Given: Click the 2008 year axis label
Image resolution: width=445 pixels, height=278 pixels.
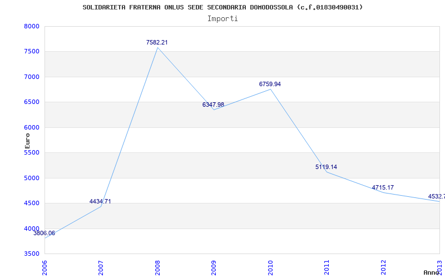Looking at the screenshot, I should pyautogui.click(x=157, y=268).
